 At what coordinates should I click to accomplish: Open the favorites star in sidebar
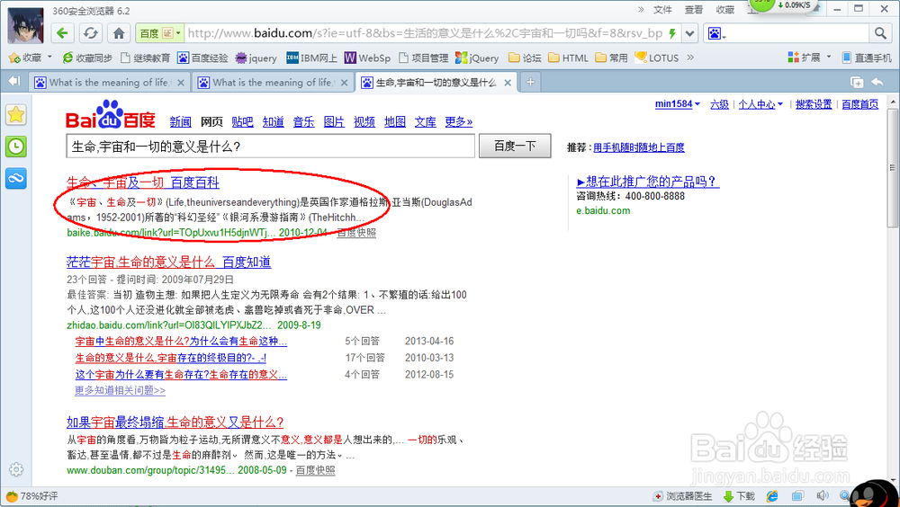click(16, 115)
